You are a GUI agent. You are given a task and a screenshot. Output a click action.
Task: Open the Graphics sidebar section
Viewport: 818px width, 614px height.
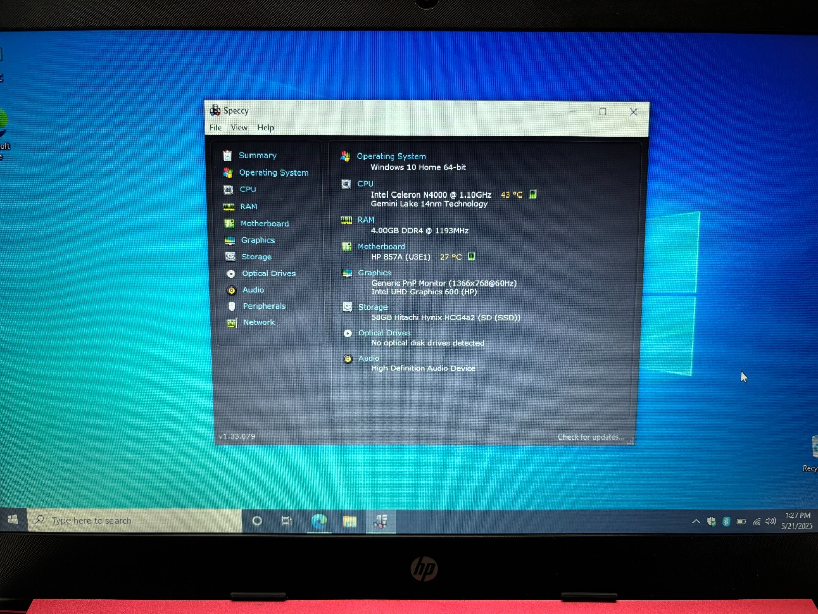(258, 240)
